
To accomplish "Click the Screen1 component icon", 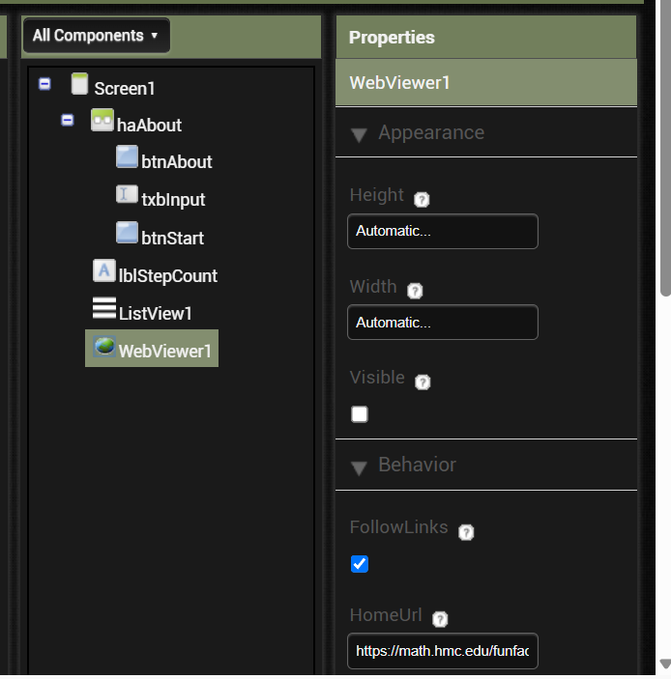I will (79, 84).
